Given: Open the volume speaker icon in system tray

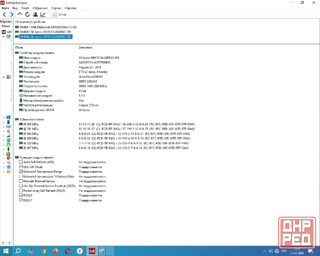Looking at the screenshot, I should [x=271, y=251].
